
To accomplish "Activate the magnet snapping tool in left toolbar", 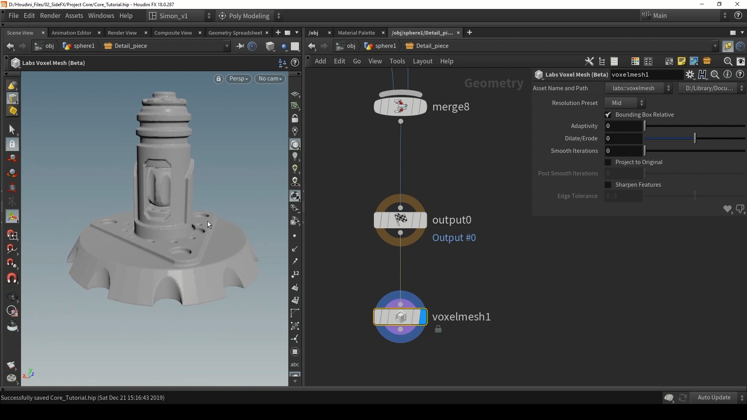I will click(12, 279).
